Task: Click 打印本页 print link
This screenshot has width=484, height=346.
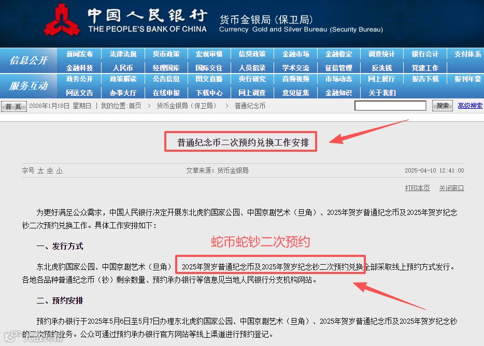Action: tap(417, 188)
